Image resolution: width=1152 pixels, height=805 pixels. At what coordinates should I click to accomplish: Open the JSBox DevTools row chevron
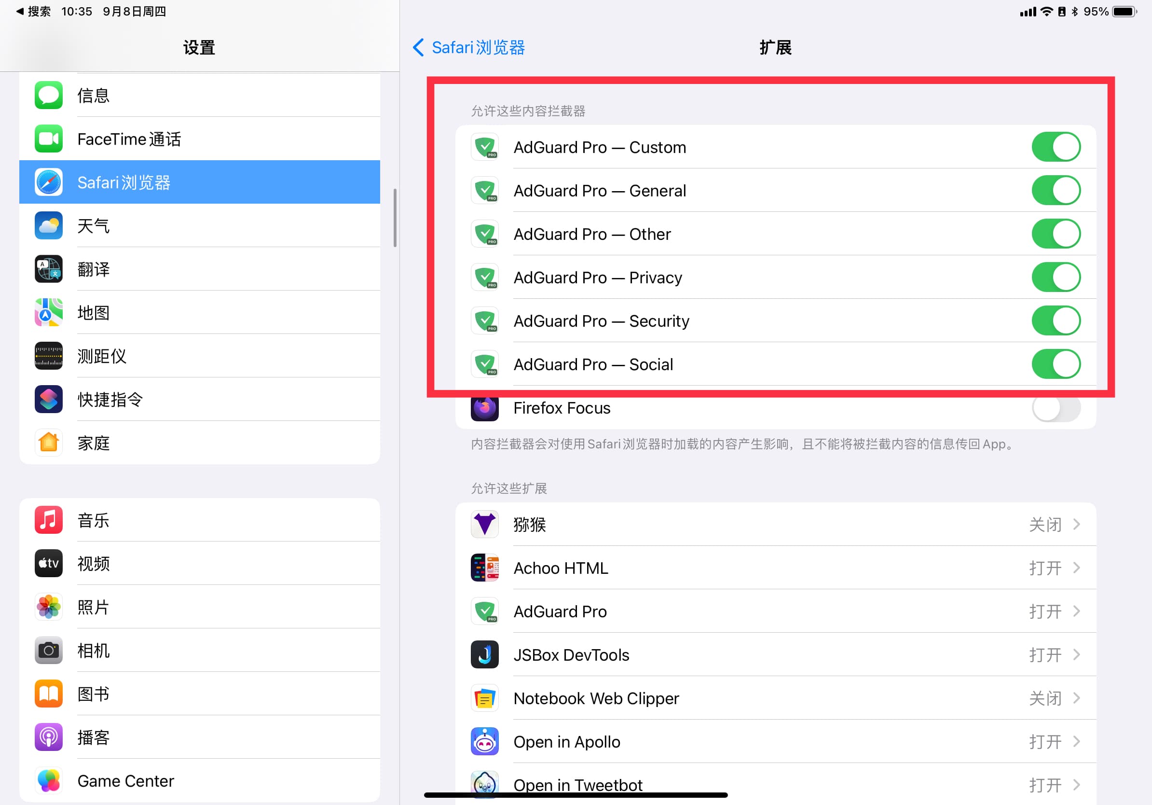pyautogui.click(x=1077, y=654)
